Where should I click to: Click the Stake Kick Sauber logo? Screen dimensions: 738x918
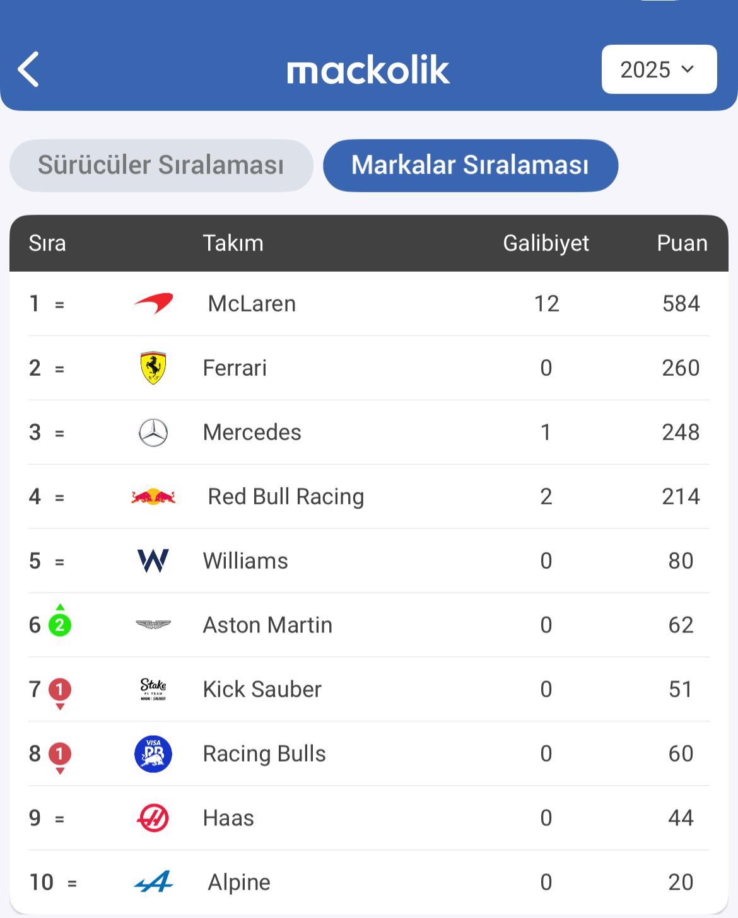click(153, 689)
